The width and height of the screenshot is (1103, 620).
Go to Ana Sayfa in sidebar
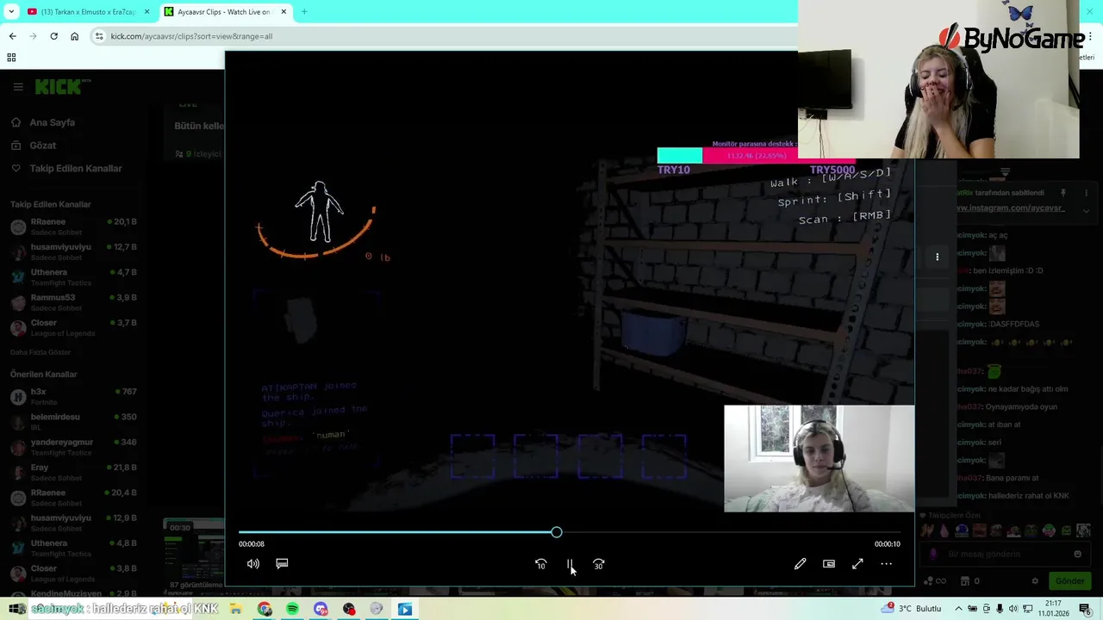53,122
